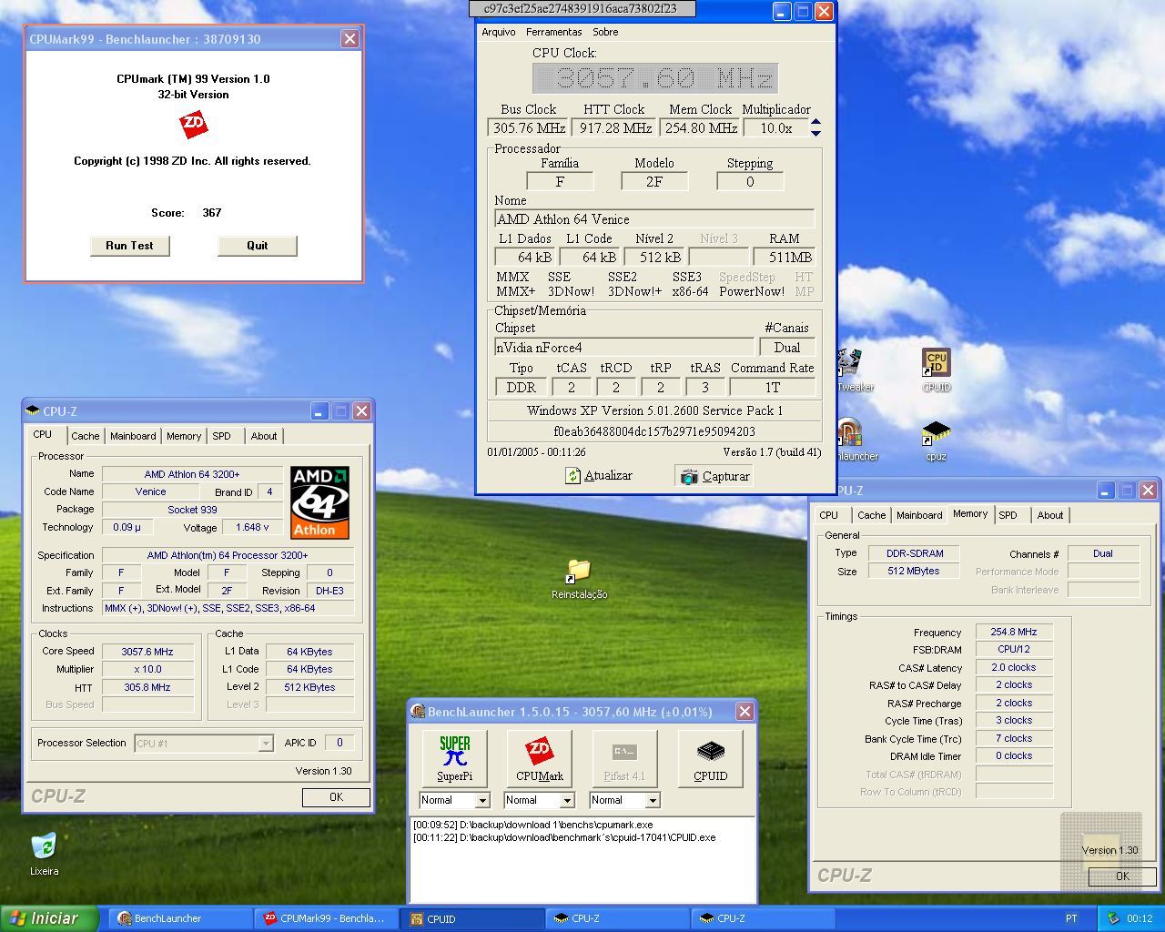This screenshot has height=932, width=1165.
Task: Click the Capturar button
Action: point(714,475)
